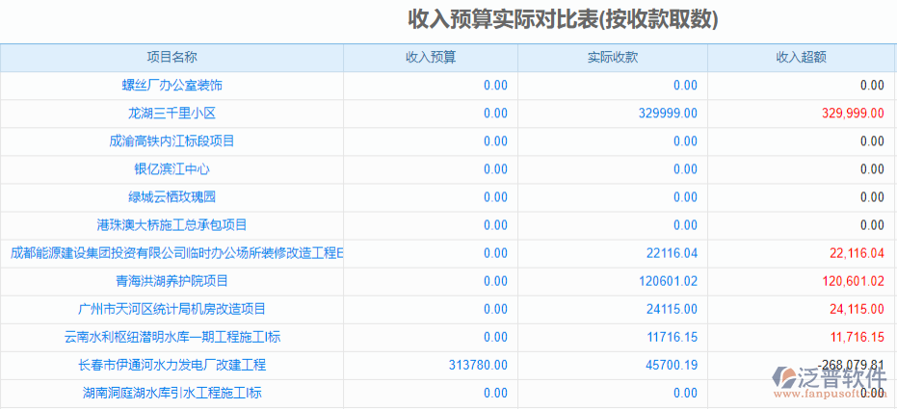Click the 收入超额 column header
897x409 pixels.
[x=801, y=57]
